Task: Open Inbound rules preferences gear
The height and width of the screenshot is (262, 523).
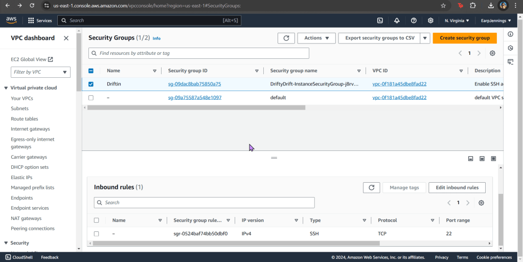Action: coord(481,203)
